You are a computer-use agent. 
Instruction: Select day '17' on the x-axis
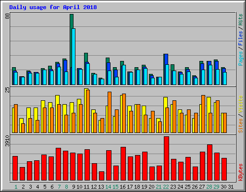click(x=130, y=187)
